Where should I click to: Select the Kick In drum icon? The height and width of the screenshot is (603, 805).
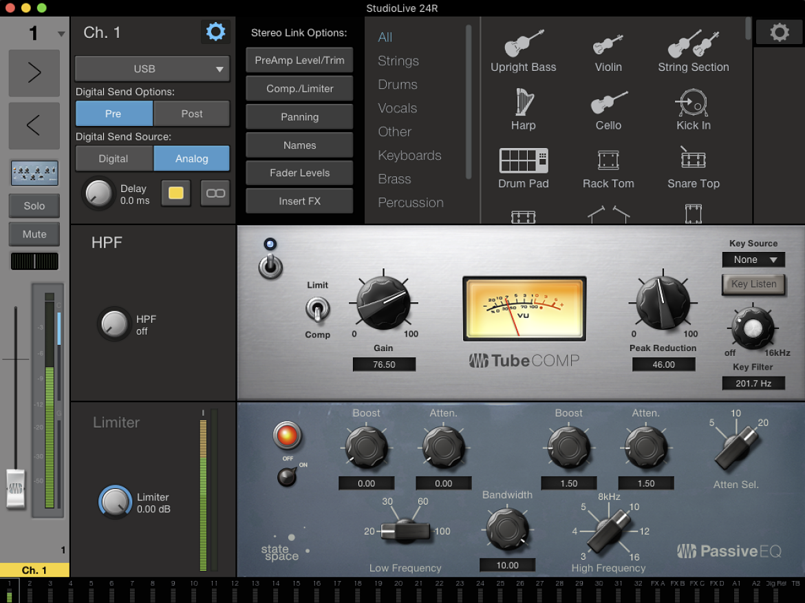click(693, 109)
